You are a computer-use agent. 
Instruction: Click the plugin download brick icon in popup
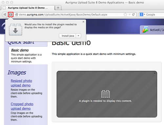(x=15, y=30)
